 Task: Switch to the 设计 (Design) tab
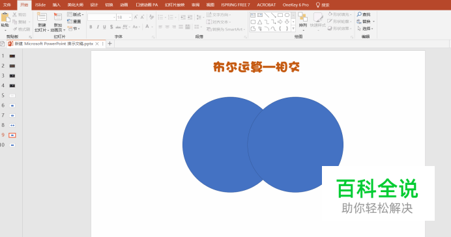(94, 5)
